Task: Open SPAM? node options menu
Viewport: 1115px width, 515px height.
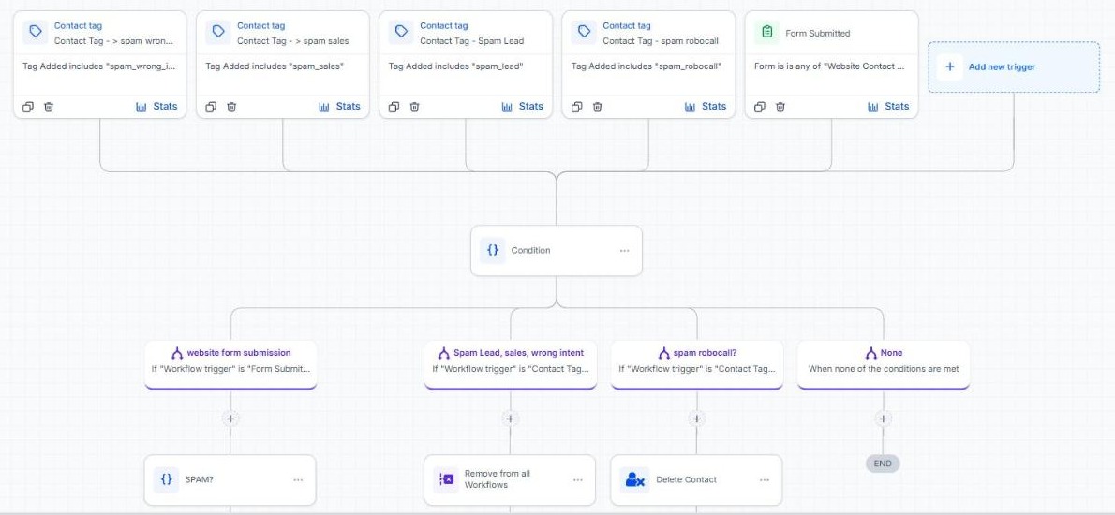Action: click(298, 480)
